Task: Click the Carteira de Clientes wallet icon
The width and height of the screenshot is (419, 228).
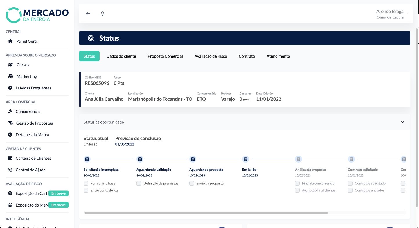Action: (10, 158)
